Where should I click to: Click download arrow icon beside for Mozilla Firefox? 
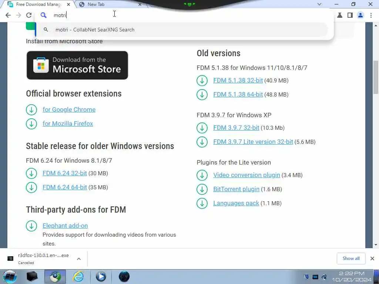pos(31,124)
